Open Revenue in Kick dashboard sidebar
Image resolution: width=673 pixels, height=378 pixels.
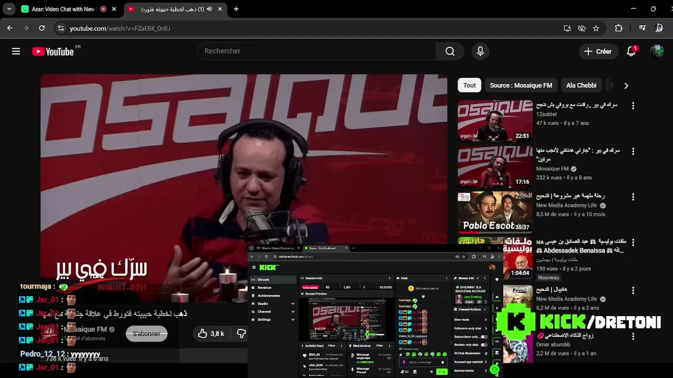pos(273,288)
